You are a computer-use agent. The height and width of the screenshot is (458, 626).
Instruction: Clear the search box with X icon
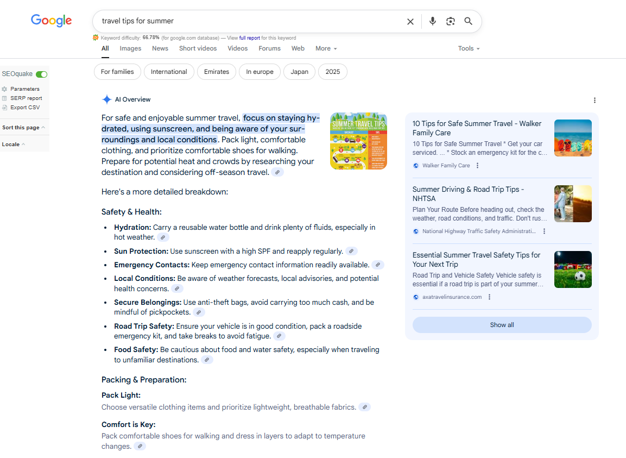pos(410,22)
